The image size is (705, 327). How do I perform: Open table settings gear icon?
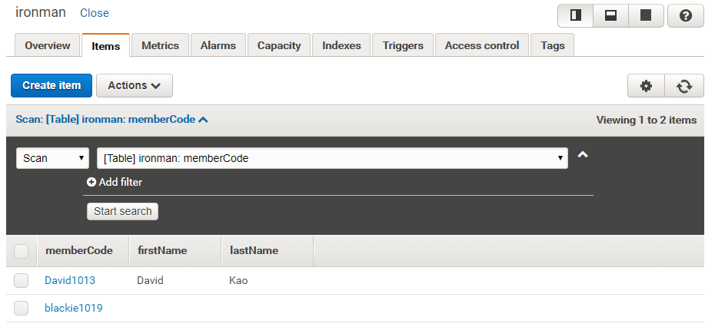pyautogui.click(x=646, y=86)
